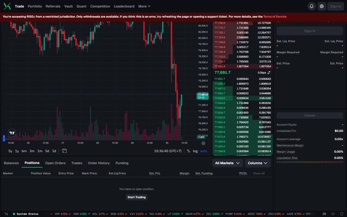Click the PUMP ticker in the footer

tap(235, 214)
